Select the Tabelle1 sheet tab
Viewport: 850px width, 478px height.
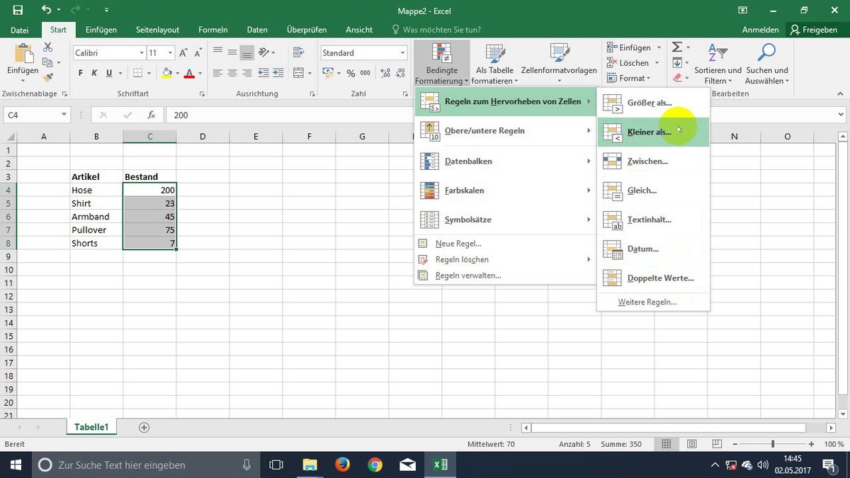coord(91,427)
